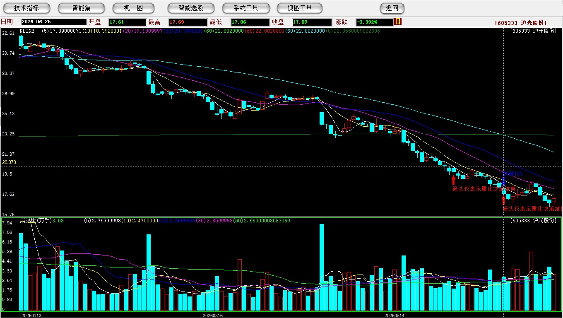This screenshot has width=563, height=318.
Task: Open the 系统工具 menu
Action: tap(246, 8)
